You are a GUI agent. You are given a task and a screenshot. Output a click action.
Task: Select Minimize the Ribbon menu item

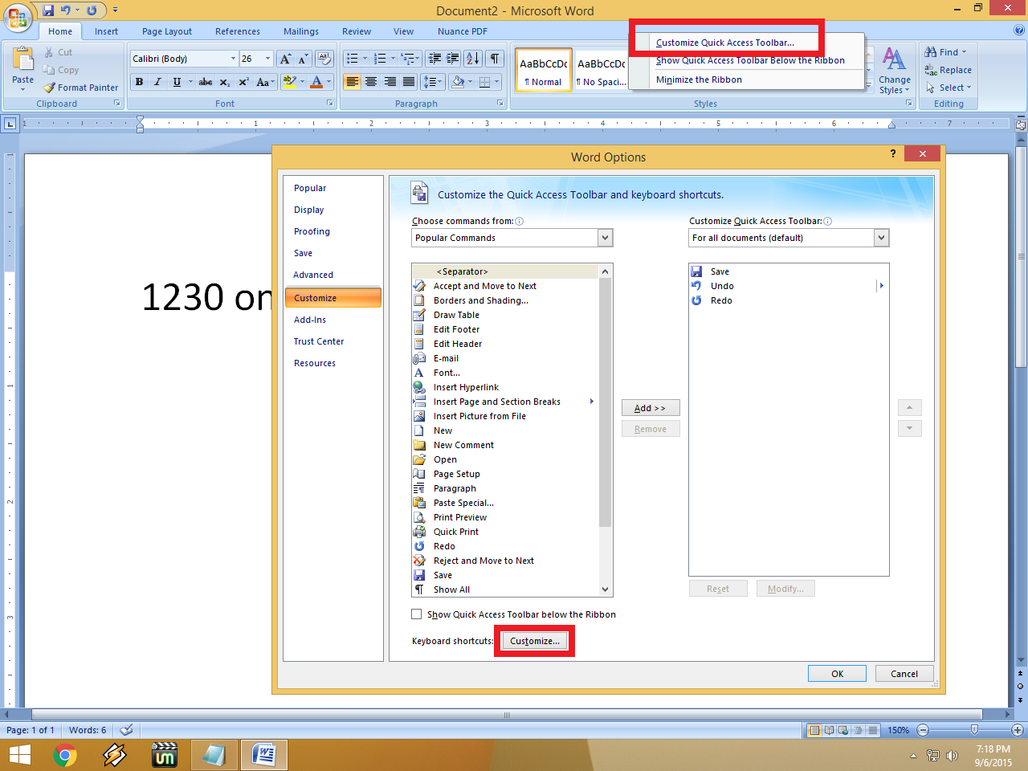click(x=699, y=80)
